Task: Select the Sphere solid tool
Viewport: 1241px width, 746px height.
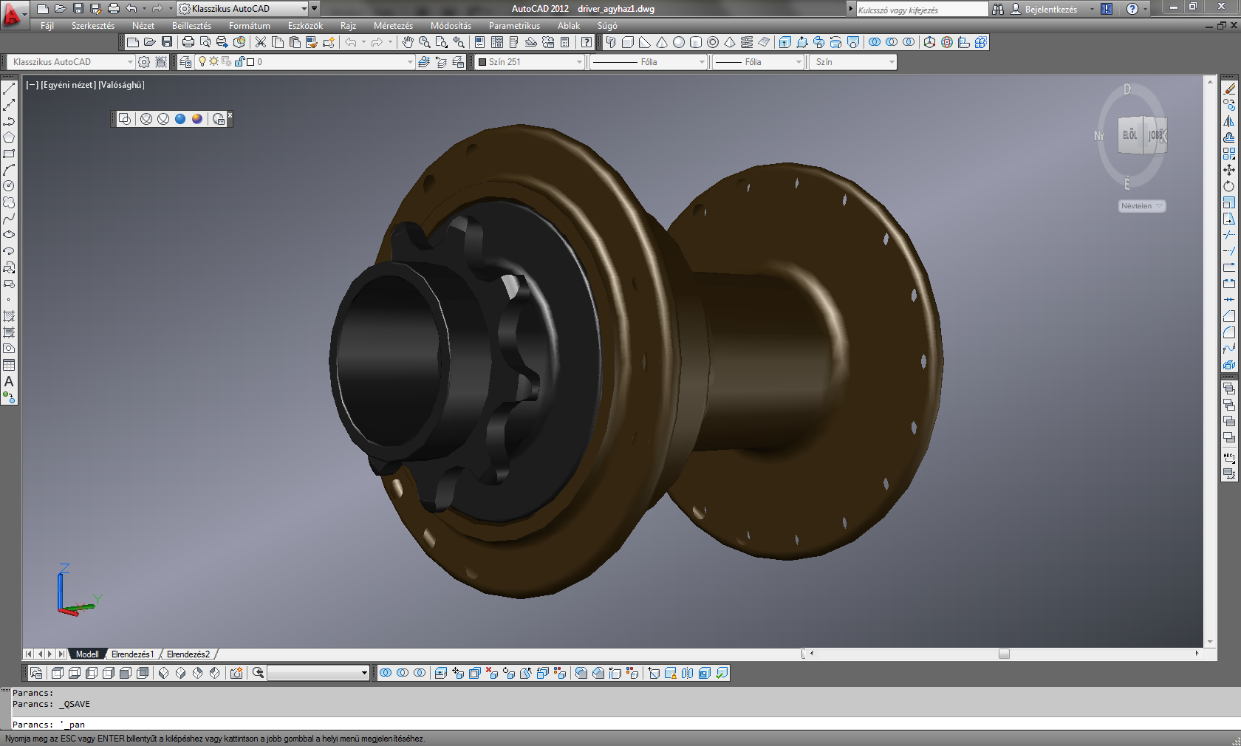Action: pyautogui.click(x=679, y=42)
